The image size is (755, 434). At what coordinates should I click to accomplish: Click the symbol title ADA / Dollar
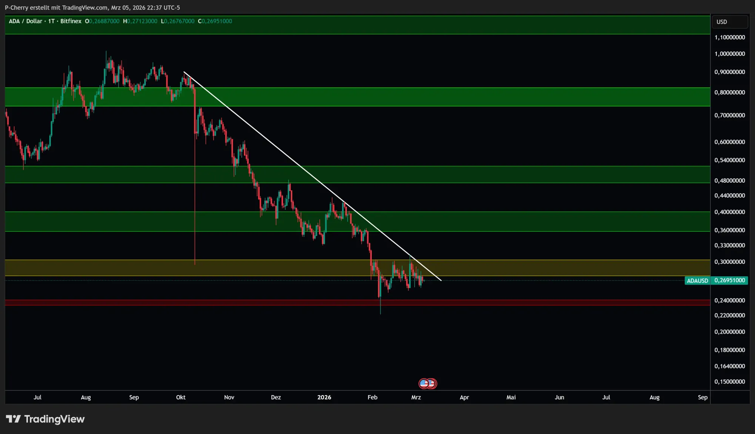[x=25, y=21]
